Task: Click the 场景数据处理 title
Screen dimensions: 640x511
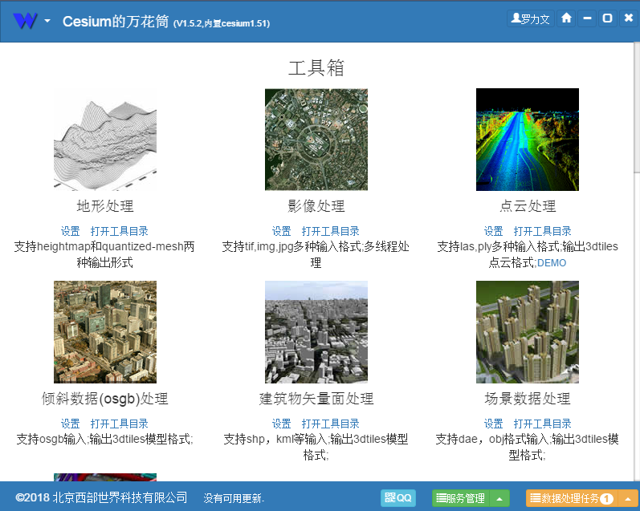Action: coord(528,399)
